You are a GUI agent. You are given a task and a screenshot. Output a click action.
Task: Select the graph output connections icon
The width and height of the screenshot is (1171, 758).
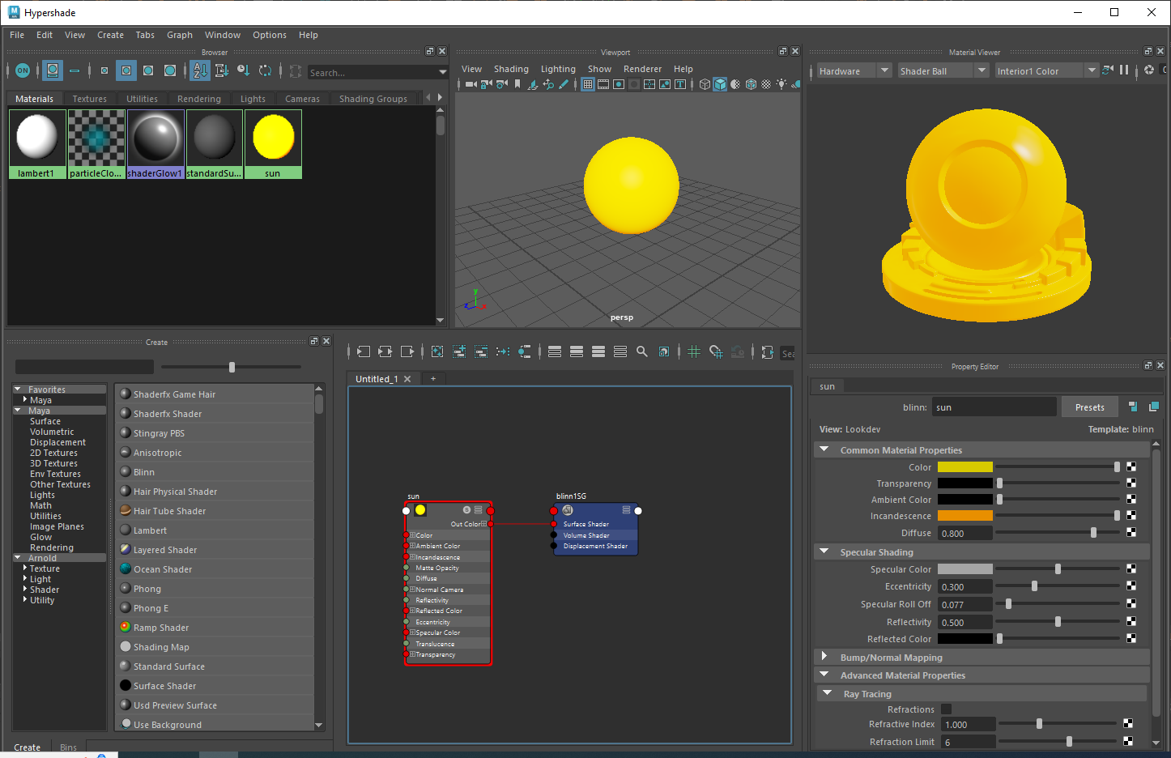(409, 351)
